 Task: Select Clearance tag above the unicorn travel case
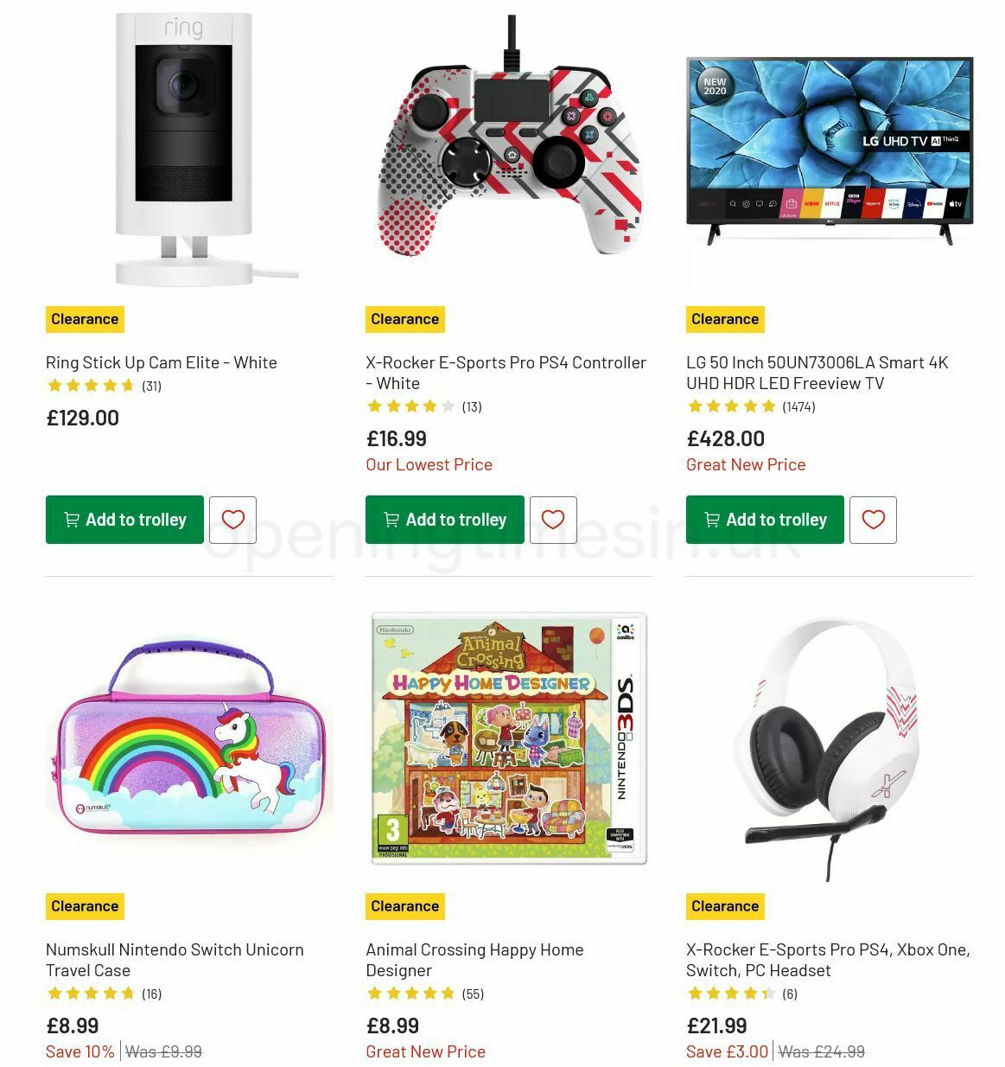85,906
